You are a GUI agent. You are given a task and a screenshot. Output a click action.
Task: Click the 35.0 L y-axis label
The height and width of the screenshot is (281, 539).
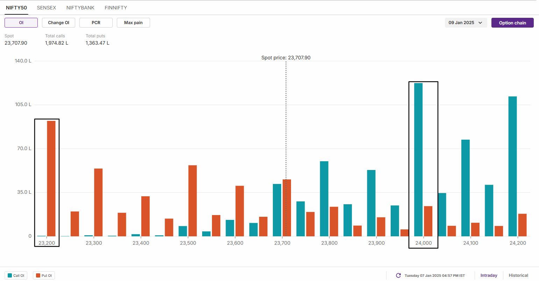(x=24, y=192)
